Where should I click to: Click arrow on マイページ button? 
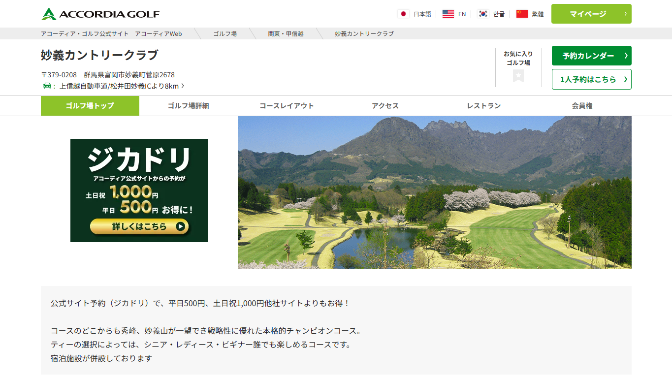click(626, 14)
